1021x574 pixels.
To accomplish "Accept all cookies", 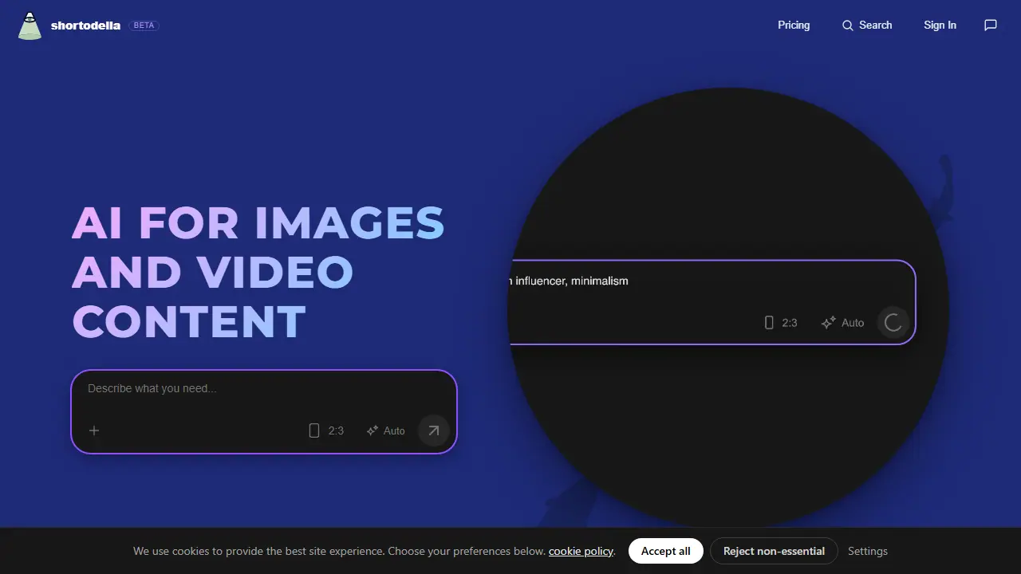I will [665, 551].
